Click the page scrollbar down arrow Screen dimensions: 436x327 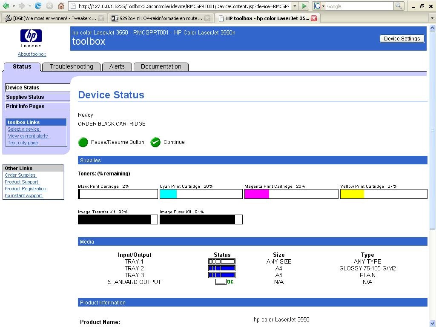[432, 323]
